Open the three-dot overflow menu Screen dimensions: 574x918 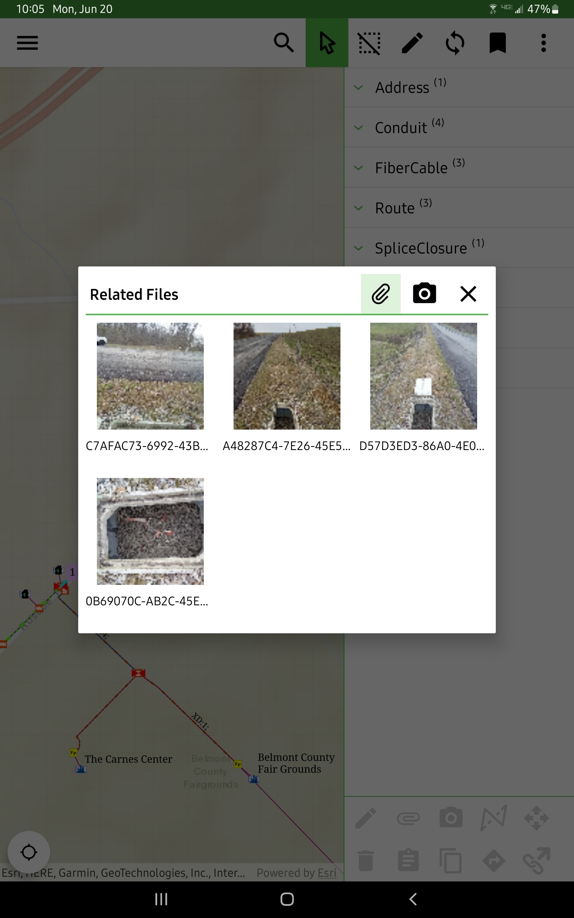tap(543, 43)
